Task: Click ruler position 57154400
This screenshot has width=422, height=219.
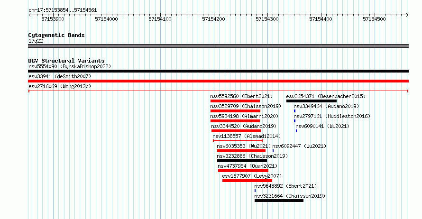Action: tap(321, 19)
